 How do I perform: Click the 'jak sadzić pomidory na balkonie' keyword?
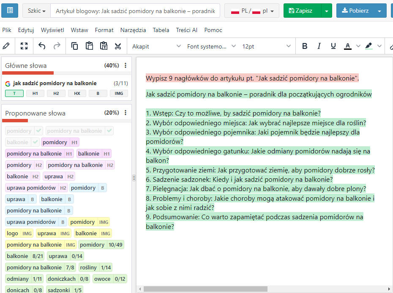55,83
